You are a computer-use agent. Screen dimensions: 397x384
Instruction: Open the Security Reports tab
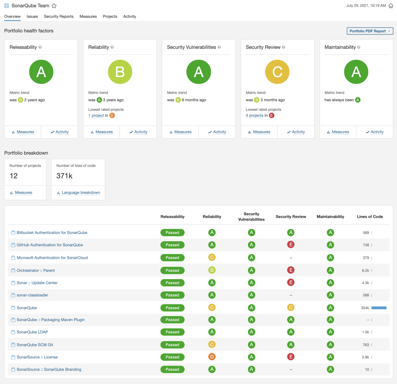59,16
